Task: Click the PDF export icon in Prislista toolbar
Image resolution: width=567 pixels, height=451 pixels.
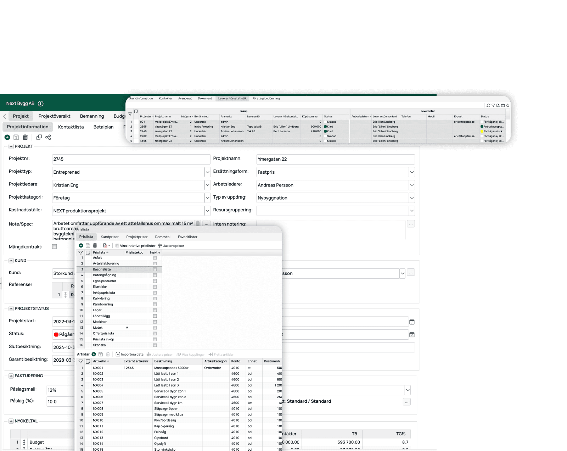Action: point(105,245)
